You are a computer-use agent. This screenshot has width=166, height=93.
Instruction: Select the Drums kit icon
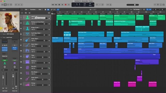[x=27, y=51]
